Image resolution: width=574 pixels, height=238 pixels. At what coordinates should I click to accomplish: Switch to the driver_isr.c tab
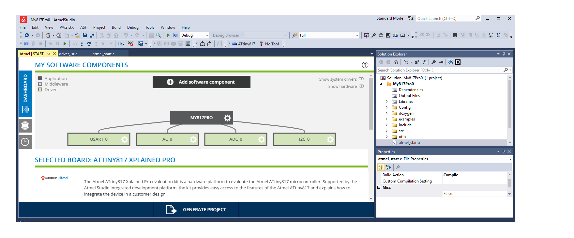[x=68, y=54]
